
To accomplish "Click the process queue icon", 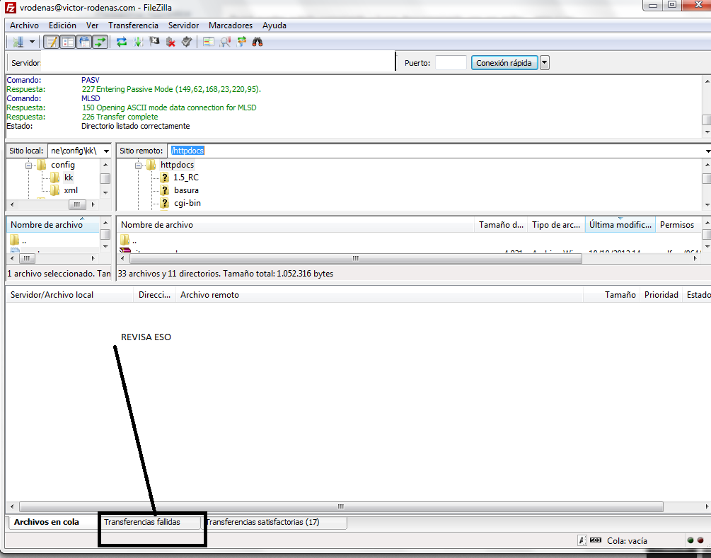I will coord(138,42).
